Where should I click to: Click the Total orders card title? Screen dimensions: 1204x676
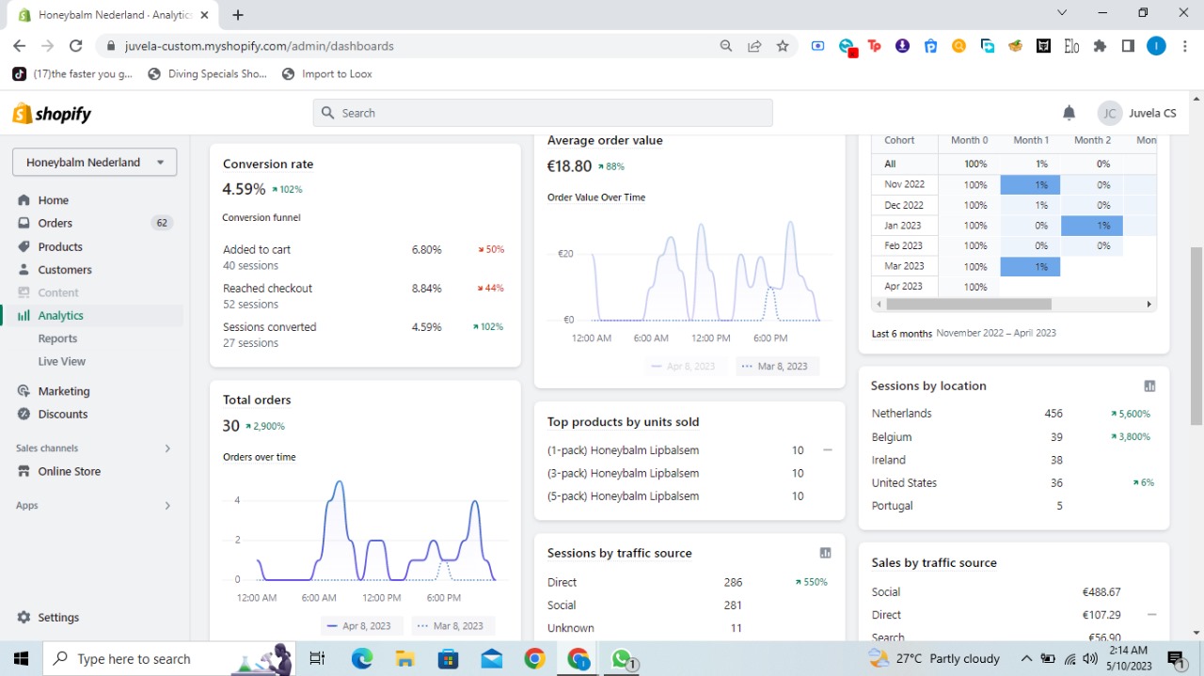[x=257, y=400]
